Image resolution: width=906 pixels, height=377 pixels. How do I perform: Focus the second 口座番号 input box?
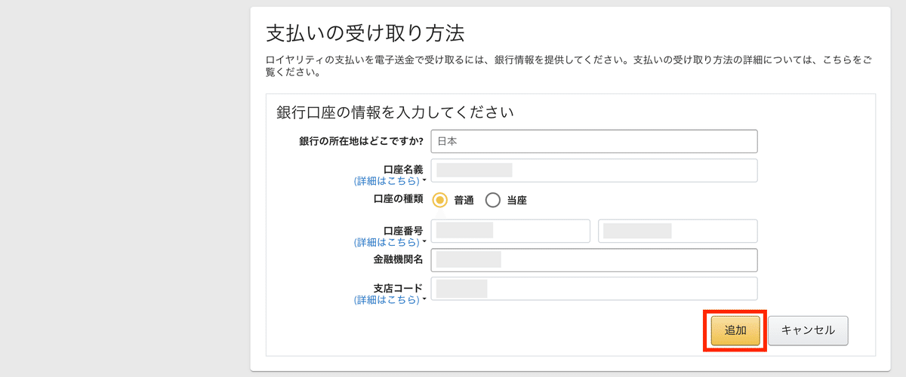point(678,231)
